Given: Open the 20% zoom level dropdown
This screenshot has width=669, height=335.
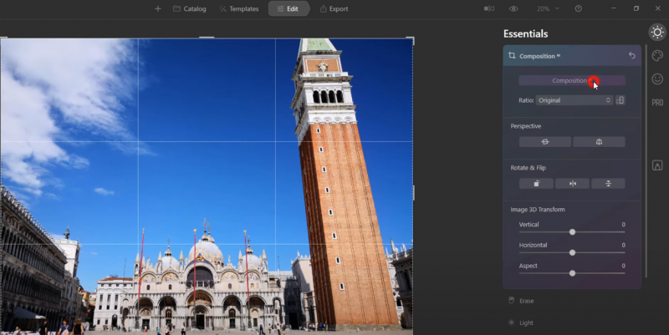Looking at the screenshot, I should click(547, 8).
